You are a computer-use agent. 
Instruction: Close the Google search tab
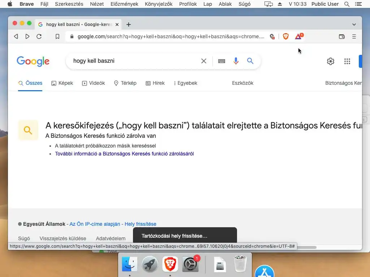coord(117,25)
